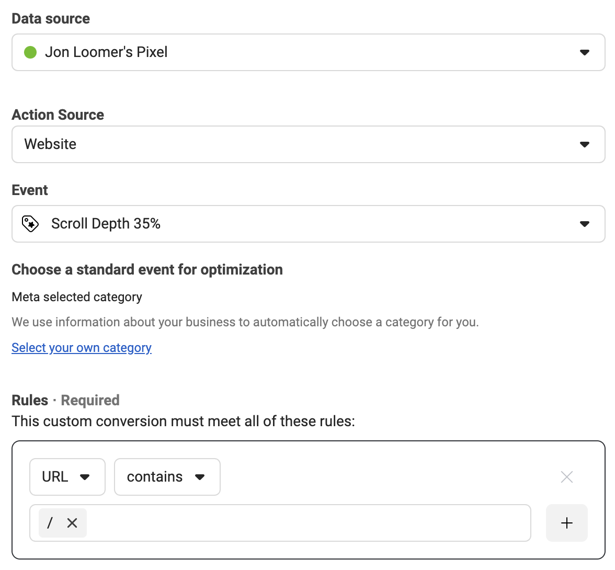The width and height of the screenshot is (615, 570).
Task: Click the Rules Required heading
Action: pyautogui.click(x=65, y=400)
